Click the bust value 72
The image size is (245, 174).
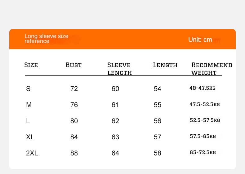point(74,89)
